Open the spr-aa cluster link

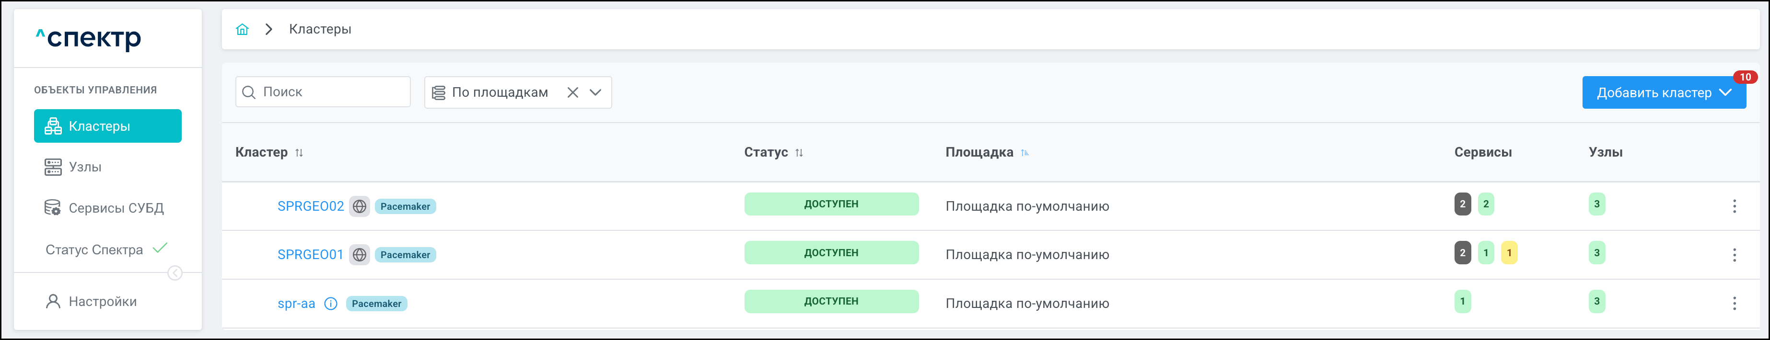[296, 304]
